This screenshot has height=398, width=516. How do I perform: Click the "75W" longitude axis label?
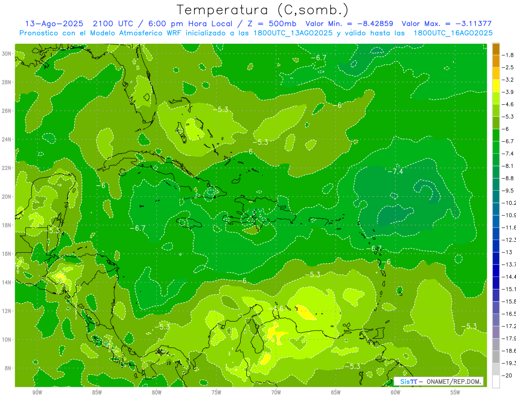[x=216, y=393]
